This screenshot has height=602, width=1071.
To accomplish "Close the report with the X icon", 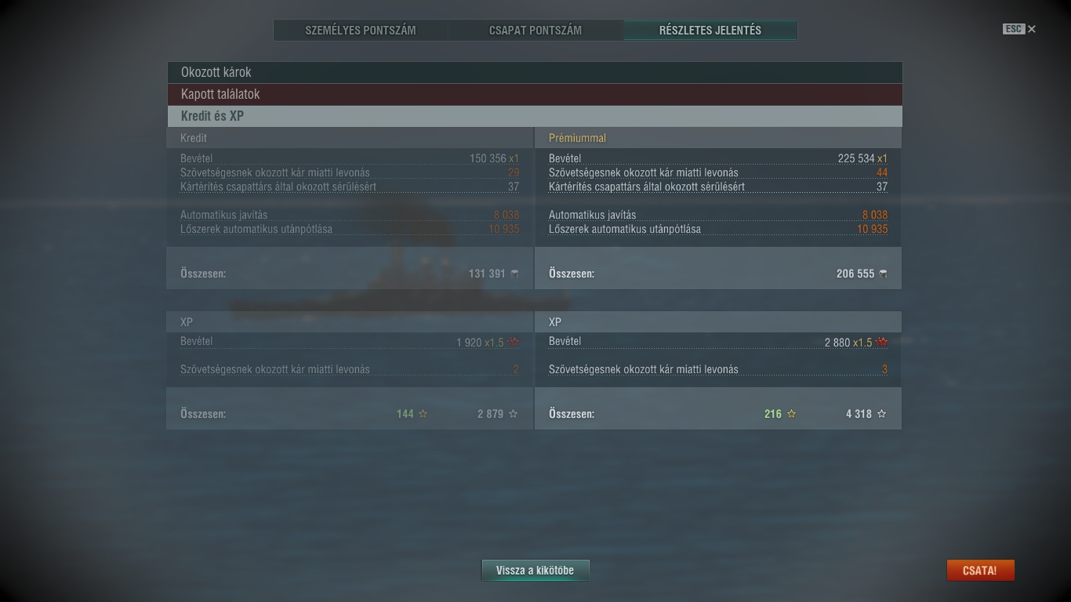I will 1032,29.
